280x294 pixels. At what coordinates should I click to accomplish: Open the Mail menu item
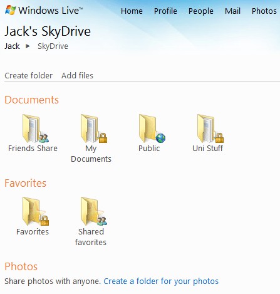232,11
